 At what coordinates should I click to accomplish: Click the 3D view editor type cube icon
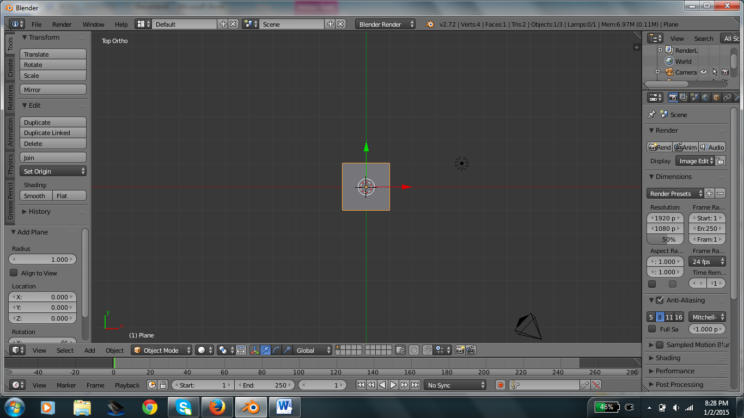[x=17, y=351]
